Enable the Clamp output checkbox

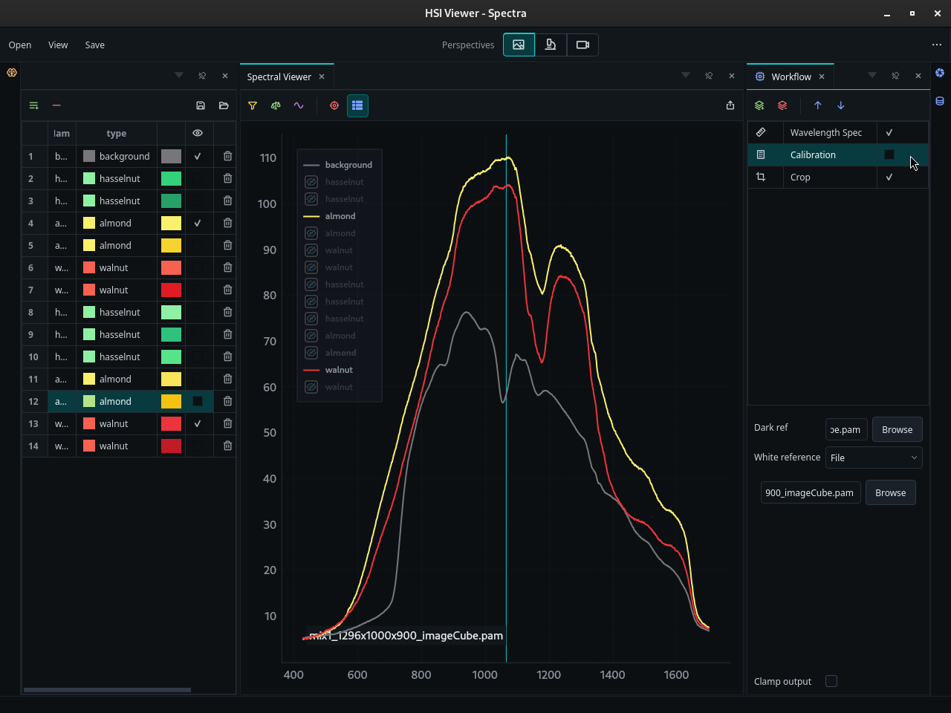831,681
